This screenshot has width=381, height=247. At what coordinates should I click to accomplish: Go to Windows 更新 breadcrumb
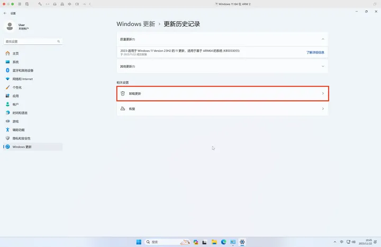tap(136, 24)
